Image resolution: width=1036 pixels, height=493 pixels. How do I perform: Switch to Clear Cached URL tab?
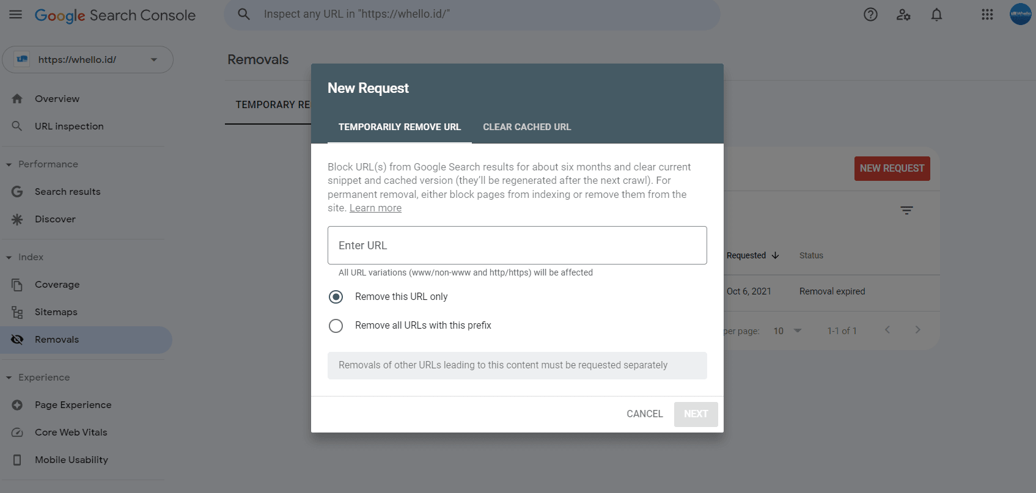(x=527, y=127)
